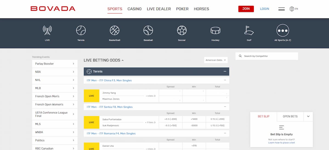Switch to the OPEN BETS tab
This screenshot has width=329, height=150.
290,116
